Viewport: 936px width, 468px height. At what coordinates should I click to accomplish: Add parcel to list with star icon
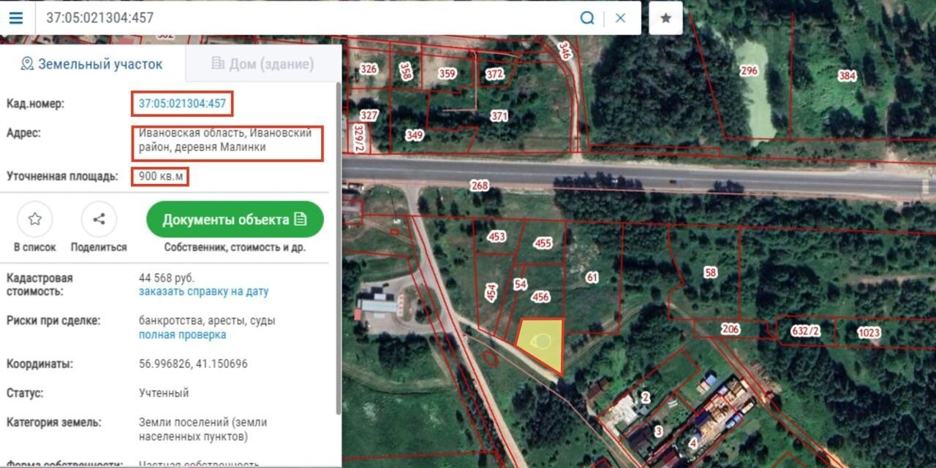(x=34, y=219)
